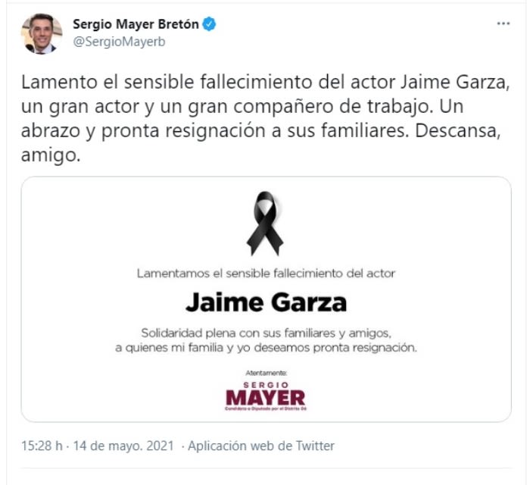
Task: Click the Sergio Mayer maroon logo
Action: tap(266, 396)
